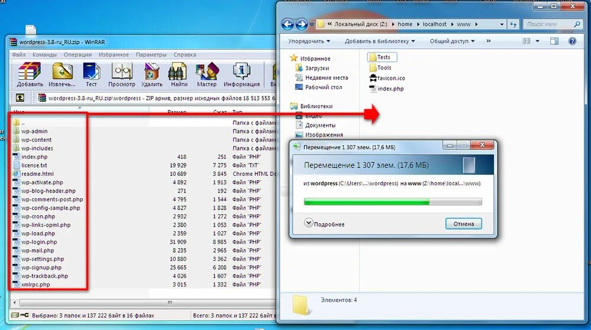Screen dimensions: 591x330
Task: Toggle the Explorer preview pane icon
Action: (554, 41)
